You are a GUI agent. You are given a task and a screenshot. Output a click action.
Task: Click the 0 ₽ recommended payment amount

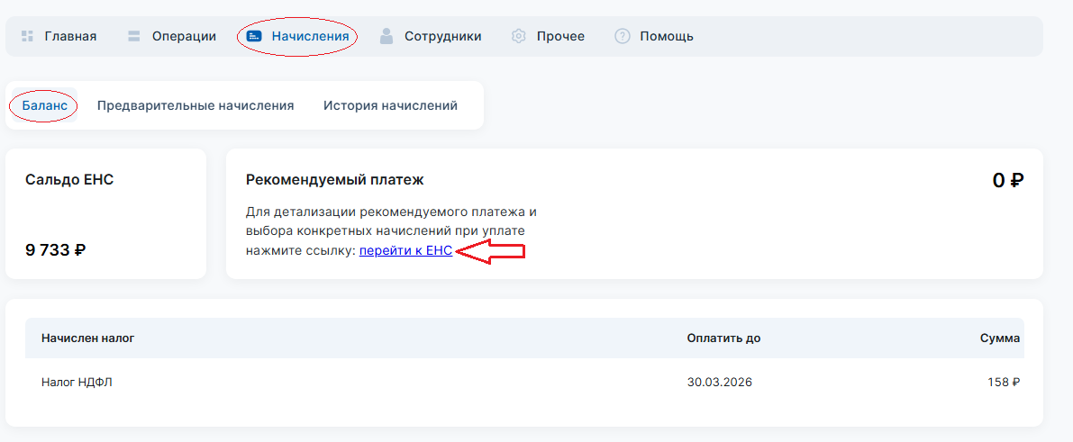pos(1008,181)
